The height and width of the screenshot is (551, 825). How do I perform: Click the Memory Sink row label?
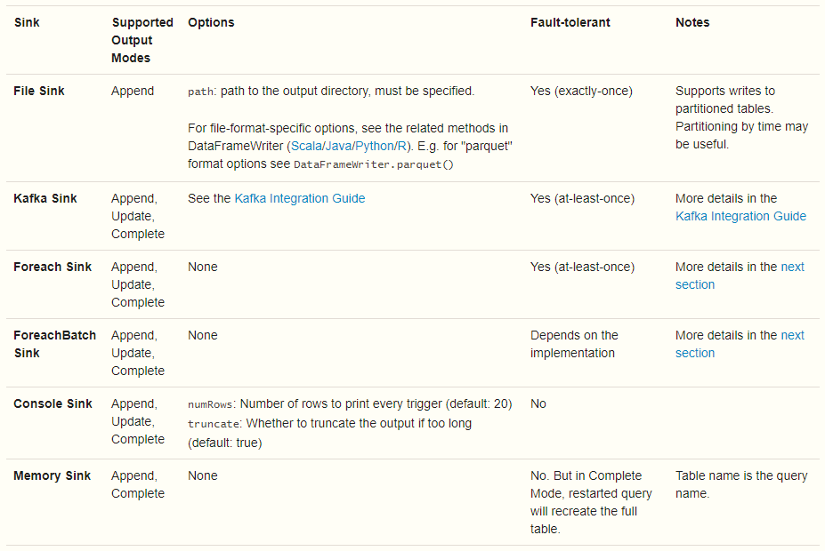coord(53,475)
